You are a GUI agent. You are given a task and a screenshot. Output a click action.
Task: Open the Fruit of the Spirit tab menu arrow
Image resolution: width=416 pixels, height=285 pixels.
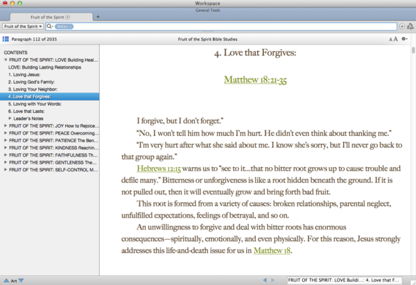[68, 17]
